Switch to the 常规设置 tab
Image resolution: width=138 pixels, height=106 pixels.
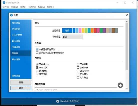21,23
